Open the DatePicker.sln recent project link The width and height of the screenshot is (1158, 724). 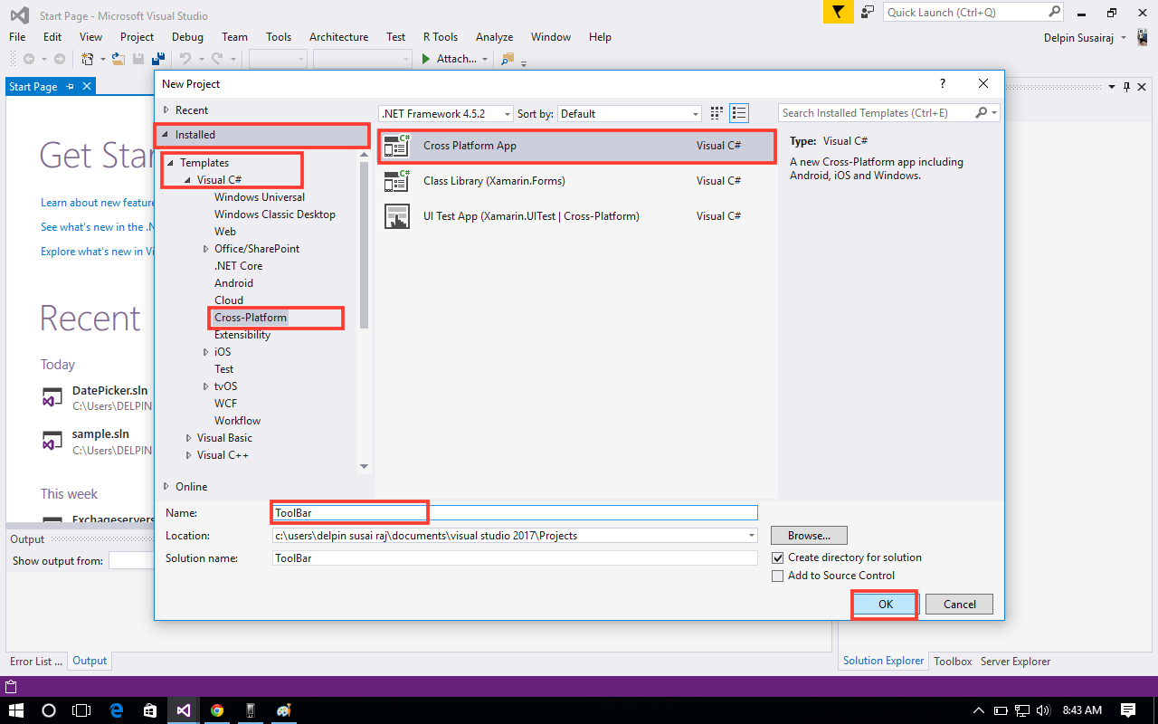pyautogui.click(x=109, y=390)
